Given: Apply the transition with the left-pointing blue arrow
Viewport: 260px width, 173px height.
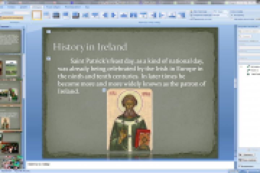Looking at the screenshot, I should [105, 15].
